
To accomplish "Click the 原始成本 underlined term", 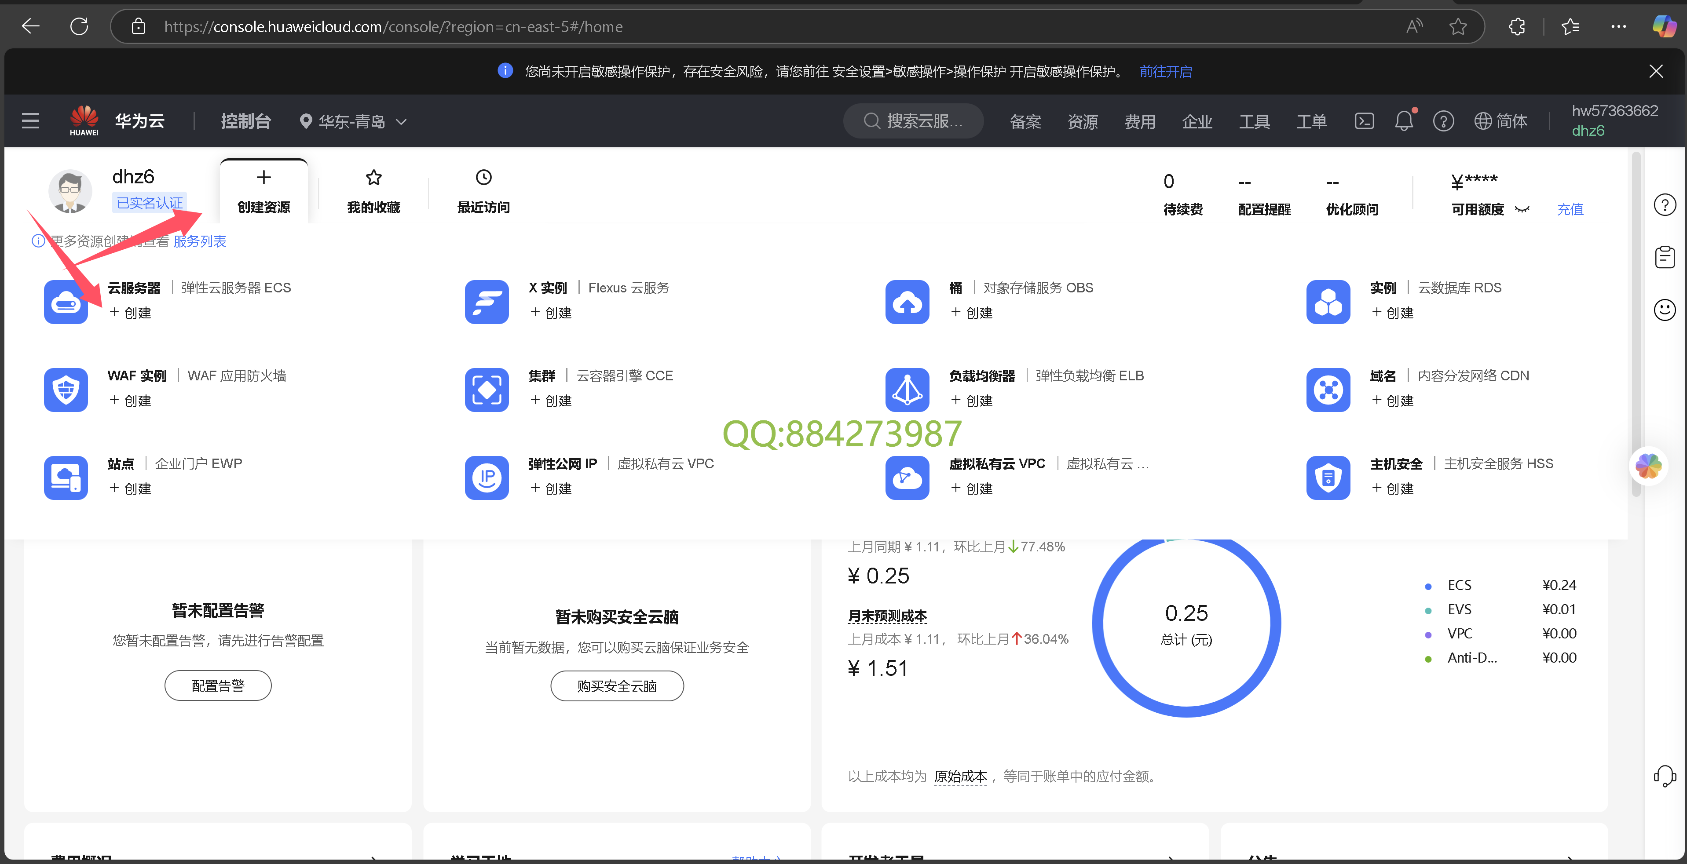I will [960, 777].
